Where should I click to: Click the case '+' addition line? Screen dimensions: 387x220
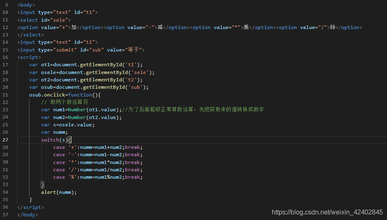(x=98, y=147)
